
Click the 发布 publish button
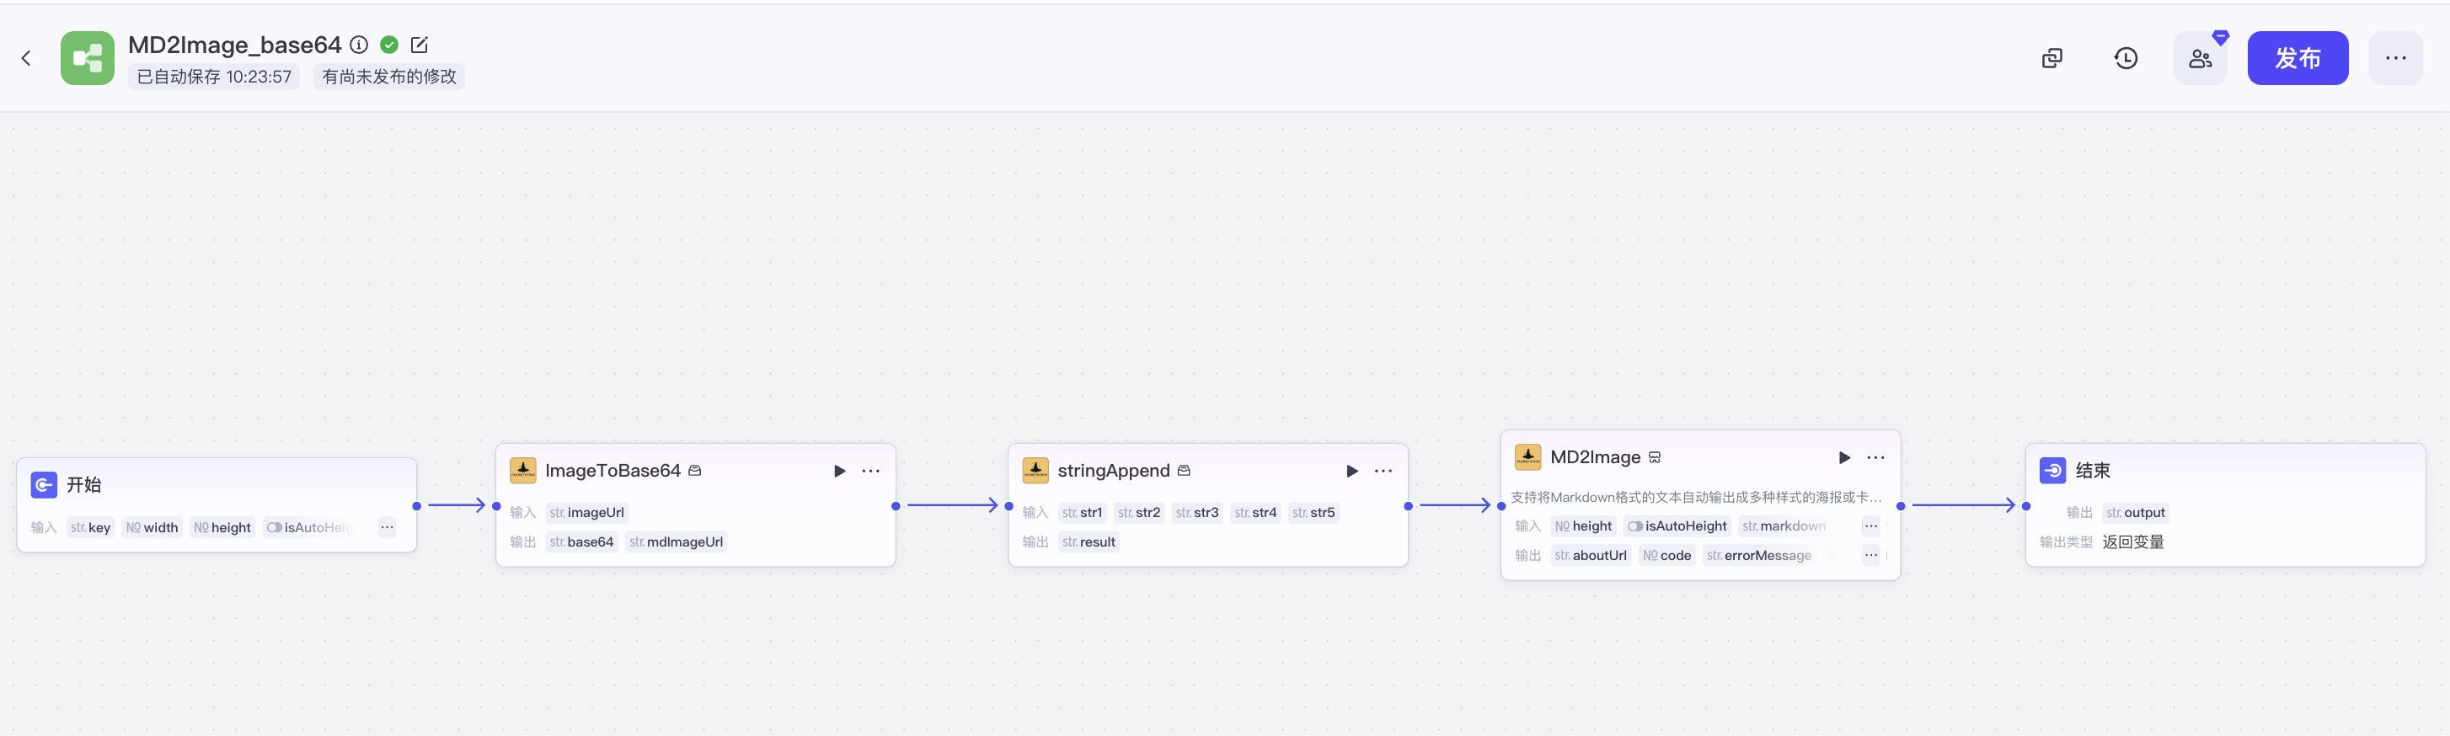tap(2297, 58)
